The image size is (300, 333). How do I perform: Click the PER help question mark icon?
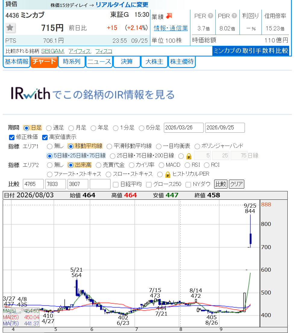point(211,16)
